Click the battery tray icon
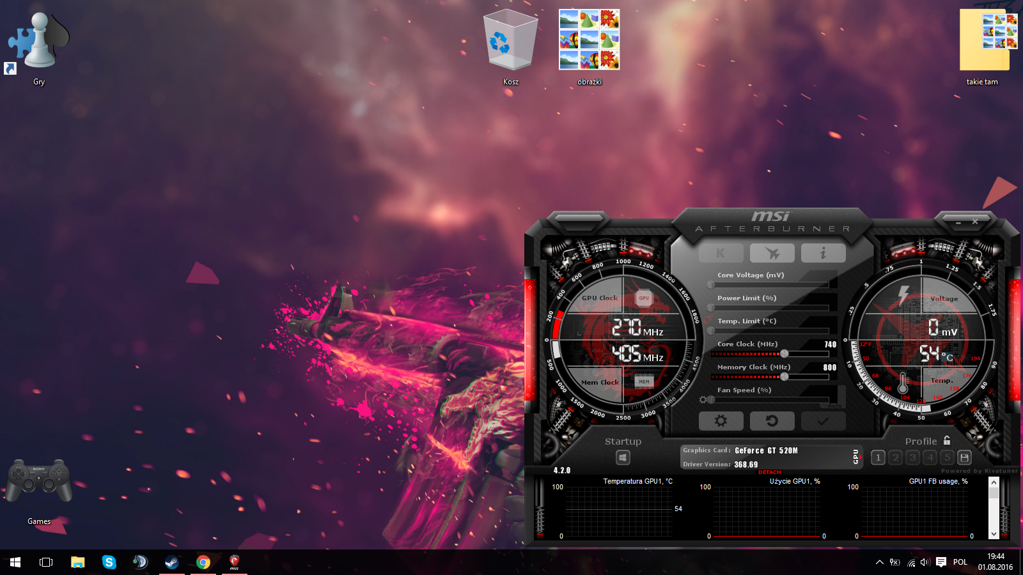 pyautogui.click(x=895, y=562)
